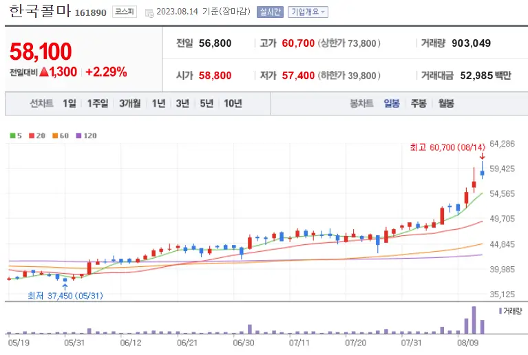The image size is (528, 355).
Task: Click the stock code 161890
Action: pos(90,13)
